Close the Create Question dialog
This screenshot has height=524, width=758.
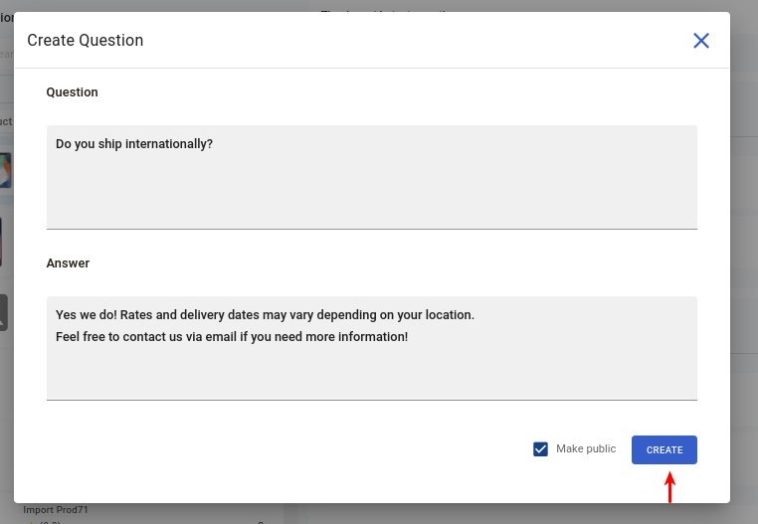pyautogui.click(x=701, y=41)
